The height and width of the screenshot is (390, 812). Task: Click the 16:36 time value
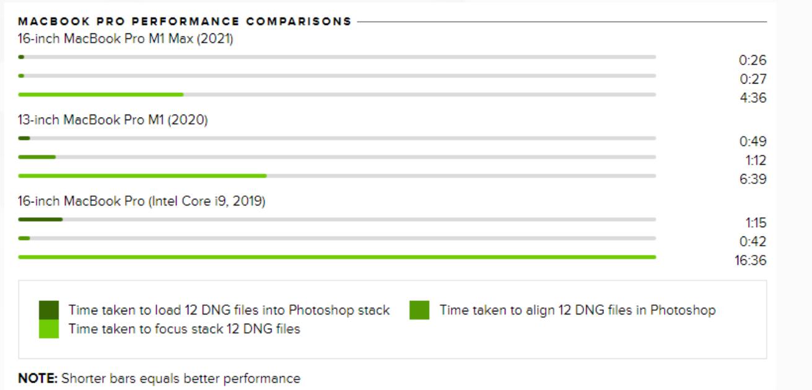tap(751, 261)
